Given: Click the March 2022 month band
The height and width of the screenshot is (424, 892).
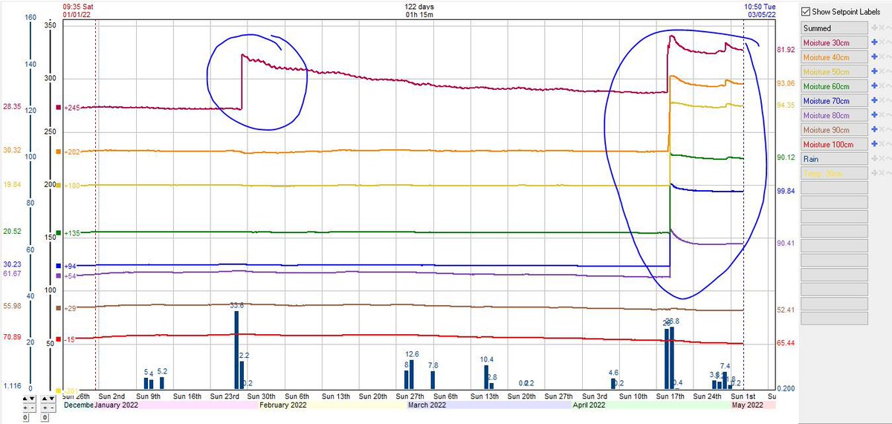Looking at the screenshot, I should click(x=488, y=405).
